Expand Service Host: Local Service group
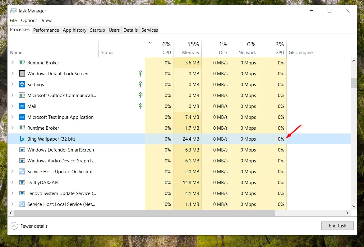The image size is (364, 247). (12, 204)
